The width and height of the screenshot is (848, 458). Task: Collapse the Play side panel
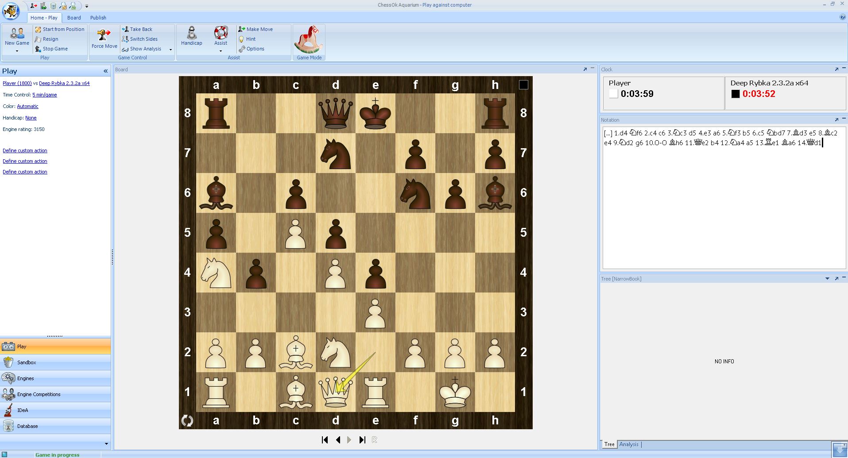point(105,71)
